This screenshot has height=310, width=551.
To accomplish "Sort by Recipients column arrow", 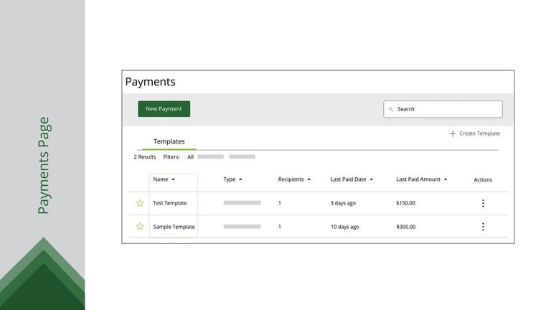I will coord(309,179).
